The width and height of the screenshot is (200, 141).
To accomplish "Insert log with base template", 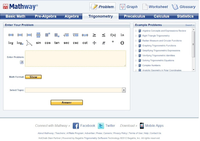I will [x=20, y=43].
